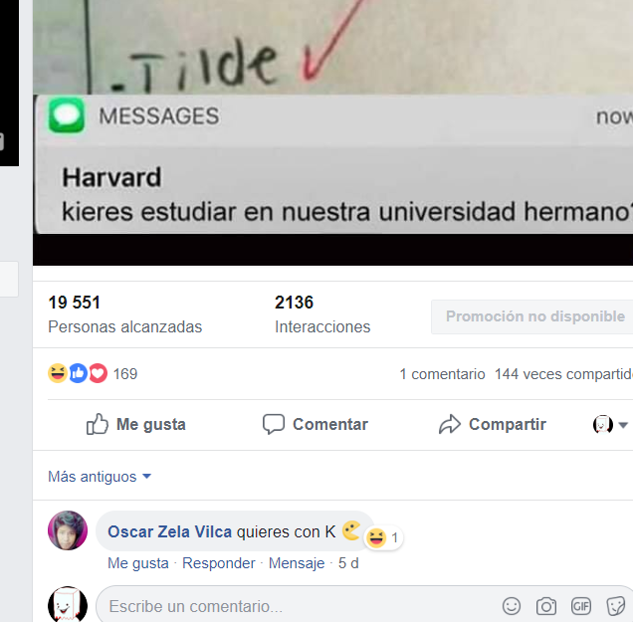Open the emoji picker in comment box

tap(512, 606)
